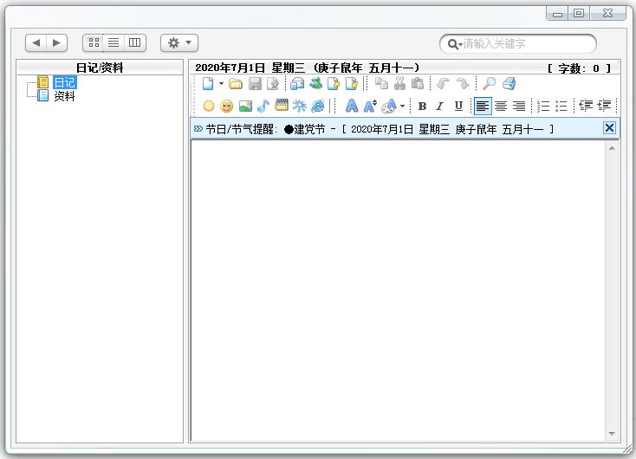This screenshot has height=459, width=636.
Task: Align text left
Action: tap(483, 107)
